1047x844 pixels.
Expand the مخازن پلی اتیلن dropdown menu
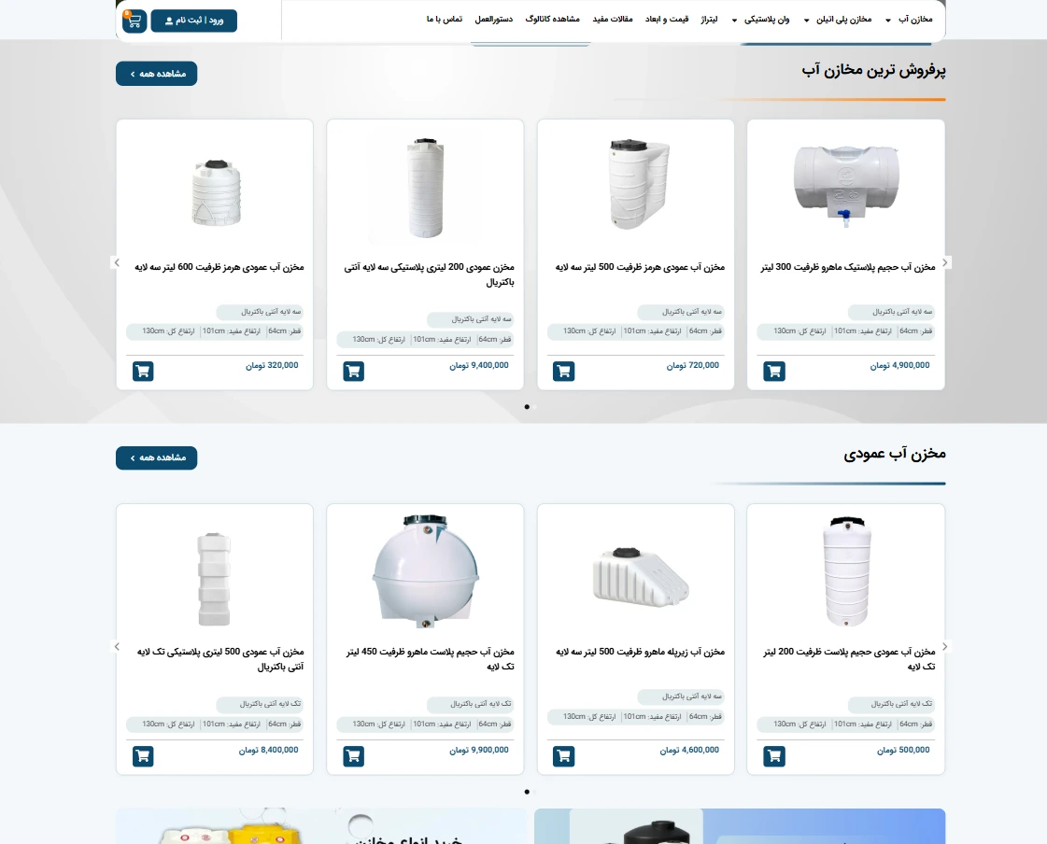click(x=838, y=20)
